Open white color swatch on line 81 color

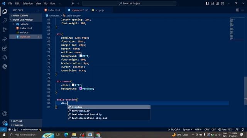click(x=73, y=85)
